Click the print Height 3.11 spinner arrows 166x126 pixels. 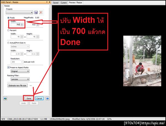point(38,54)
